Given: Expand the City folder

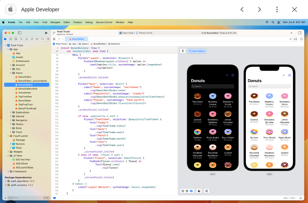Looking at the screenshot, I should tap(11, 69).
